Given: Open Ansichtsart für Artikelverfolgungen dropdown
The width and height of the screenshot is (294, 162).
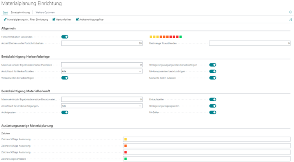Looking at the screenshot, I should (102, 106).
